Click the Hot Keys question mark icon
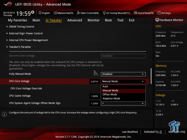 coord(159,13)
